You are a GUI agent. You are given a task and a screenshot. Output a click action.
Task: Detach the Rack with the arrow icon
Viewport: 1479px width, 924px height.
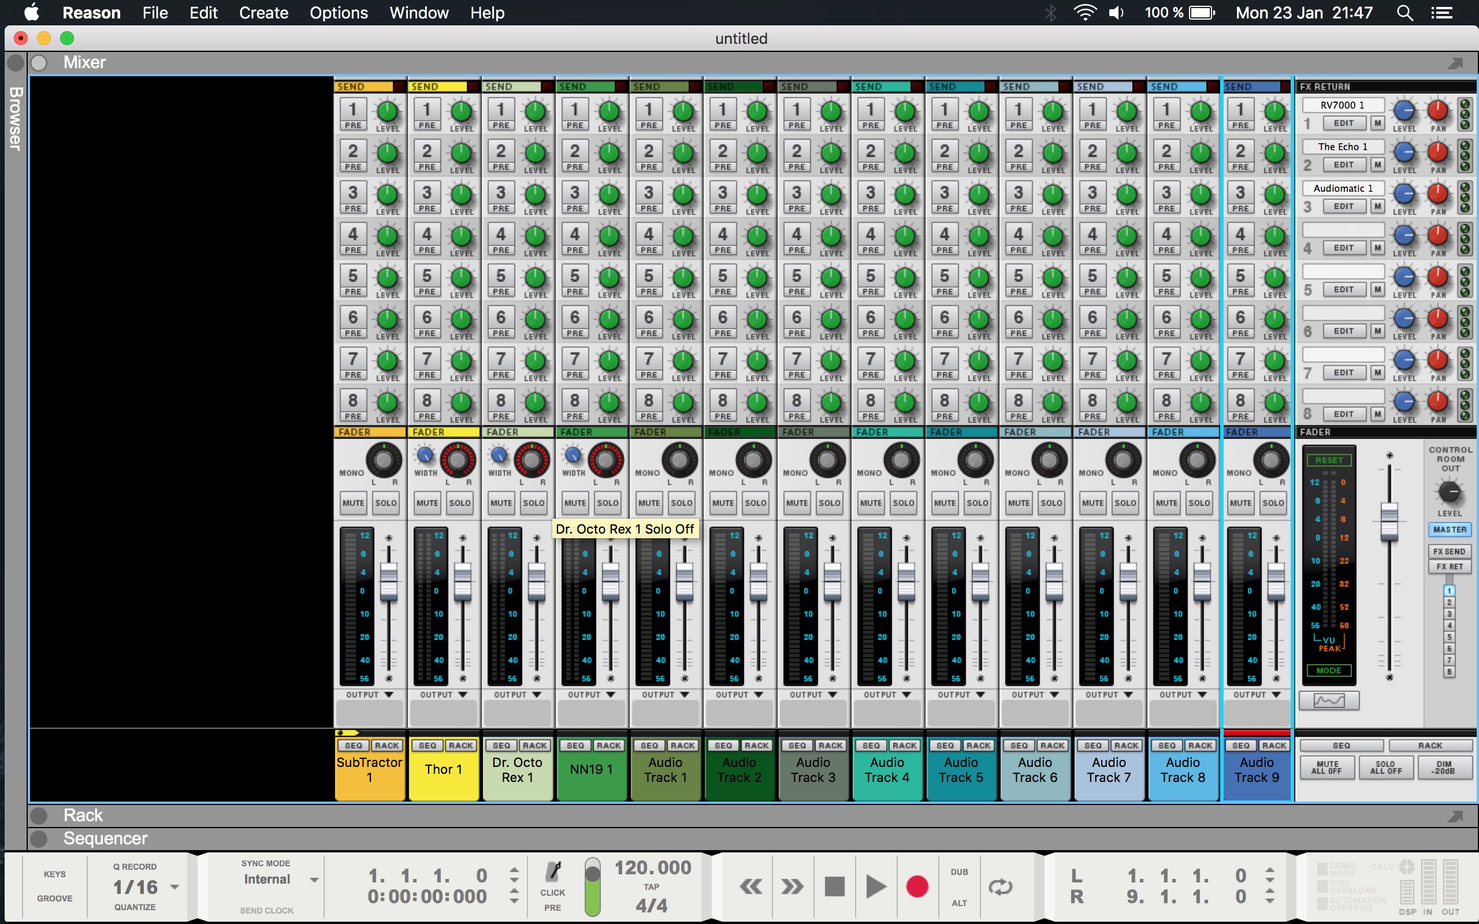click(x=1455, y=816)
